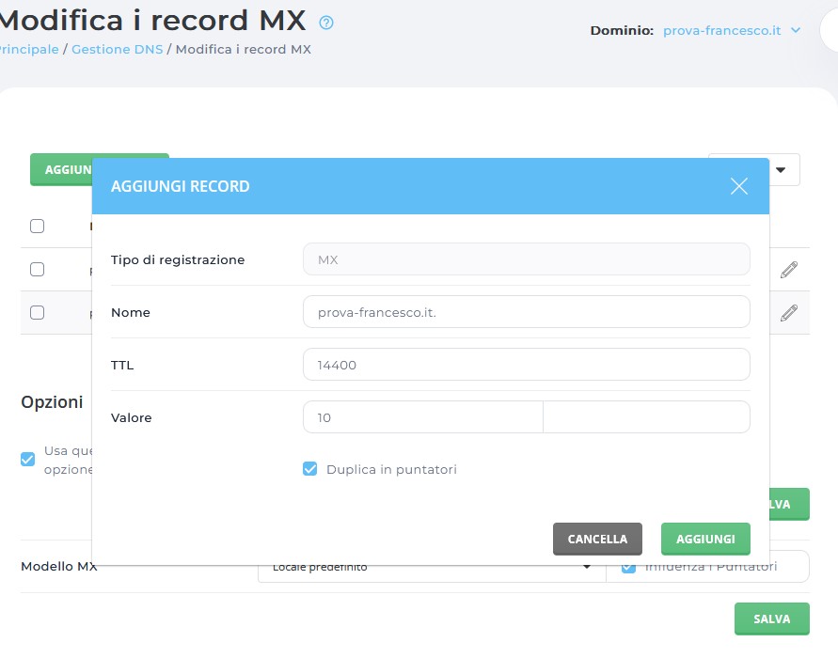Open the Dominio prova-francesco.it dropdown
The width and height of the screenshot is (838, 658).
point(732,30)
